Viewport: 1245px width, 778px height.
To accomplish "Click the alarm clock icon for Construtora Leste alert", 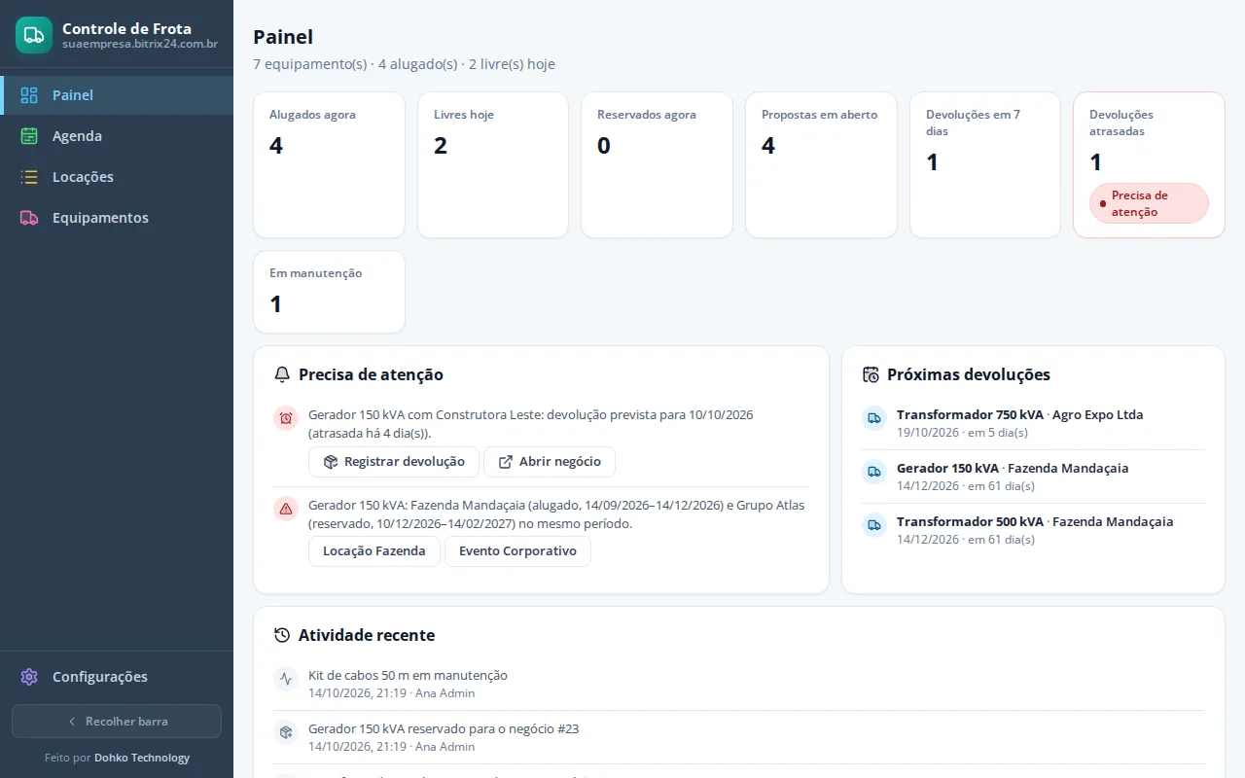I will (x=286, y=418).
